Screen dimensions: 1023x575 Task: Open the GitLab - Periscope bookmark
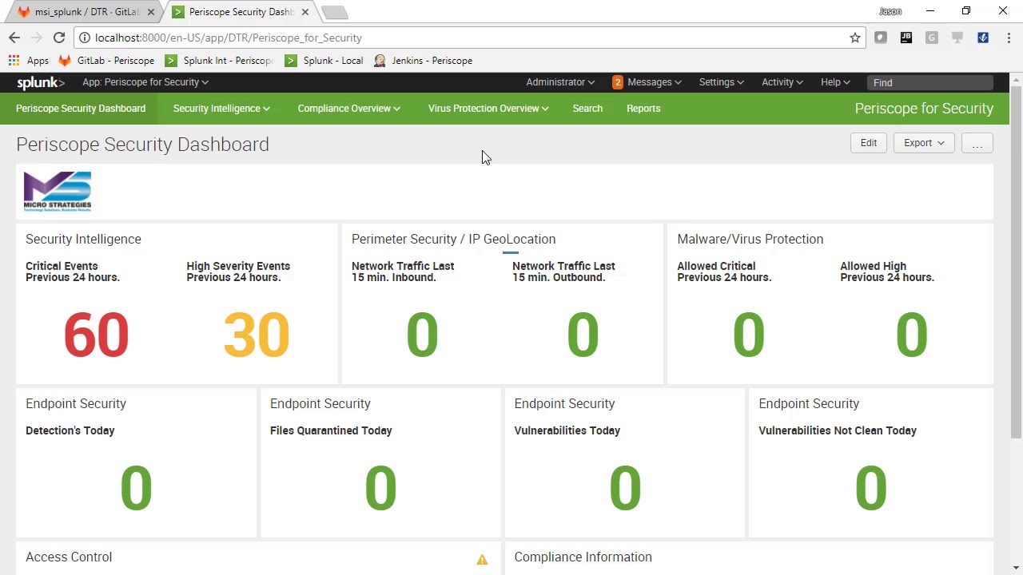coord(106,61)
